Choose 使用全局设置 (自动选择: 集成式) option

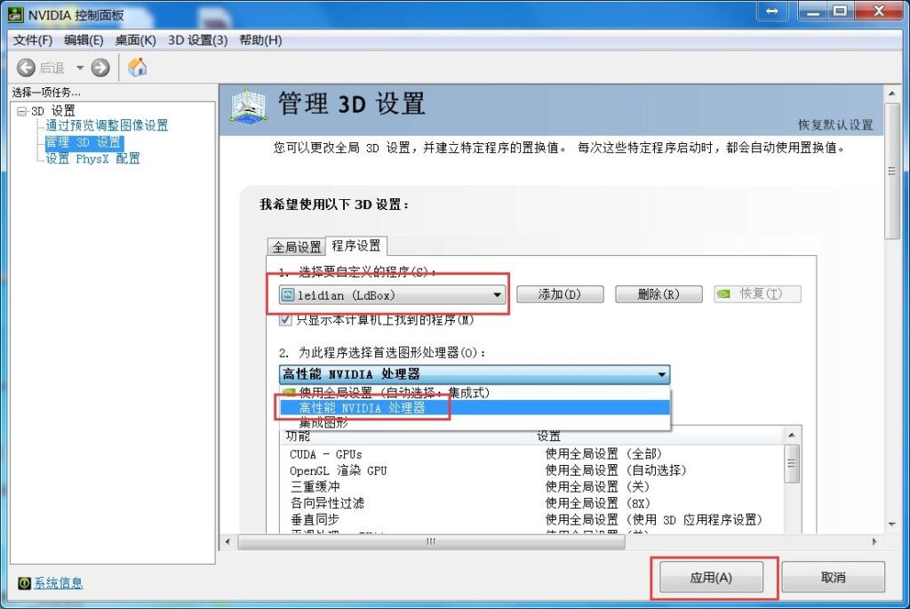point(475,392)
